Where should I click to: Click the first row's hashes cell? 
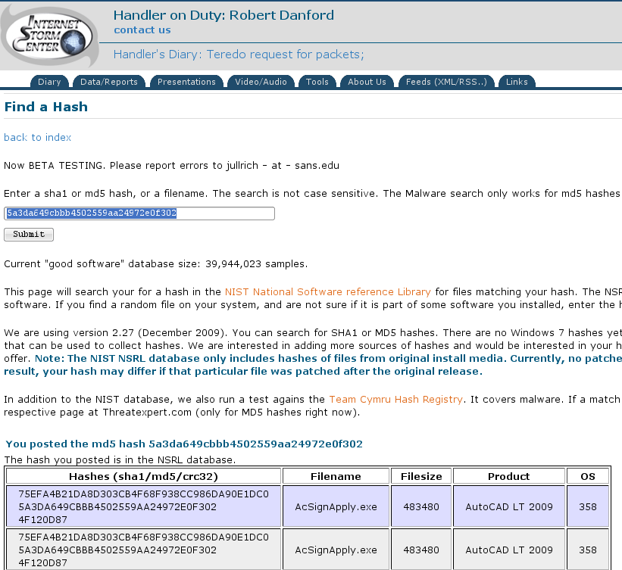tap(143, 506)
